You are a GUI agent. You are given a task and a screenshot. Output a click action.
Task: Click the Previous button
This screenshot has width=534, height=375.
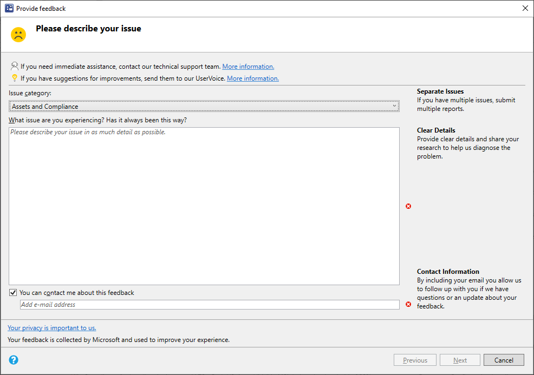coord(415,359)
